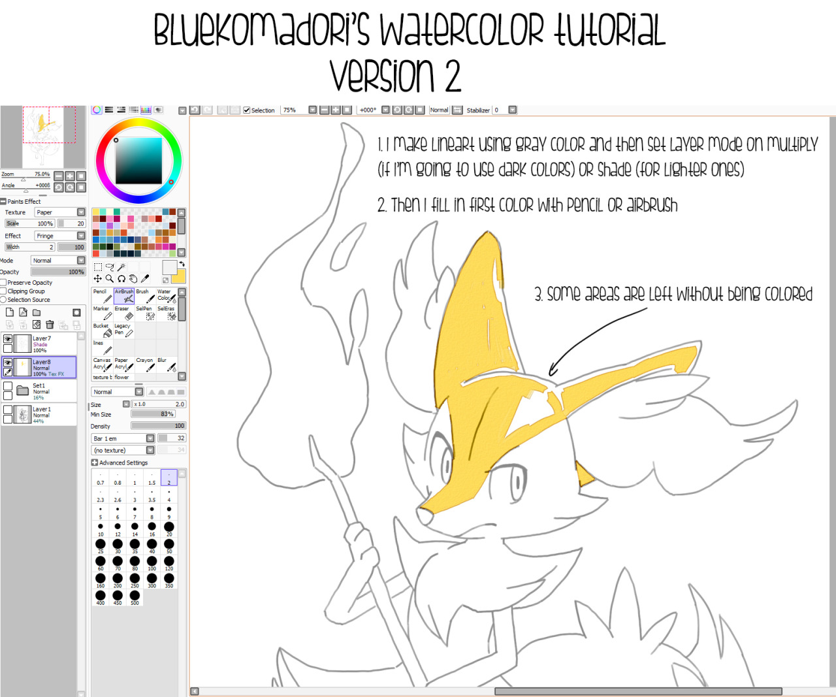Screen dimensions: 836x697
Task: Choose brush size 10 preset
Action: tap(101, 528)
